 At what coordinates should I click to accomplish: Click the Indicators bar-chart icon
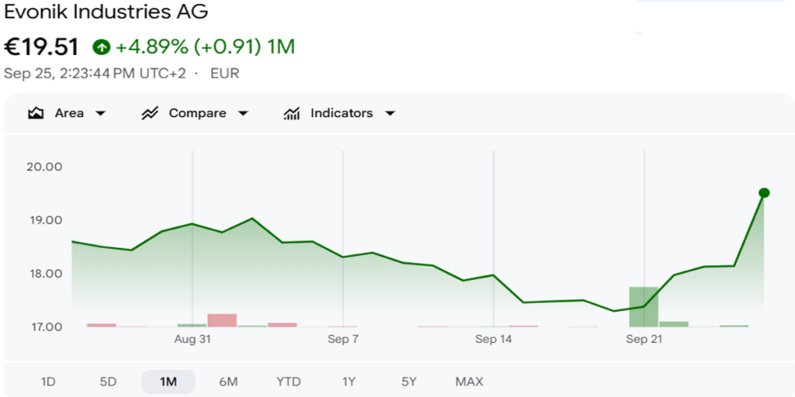tap(291, 113)
